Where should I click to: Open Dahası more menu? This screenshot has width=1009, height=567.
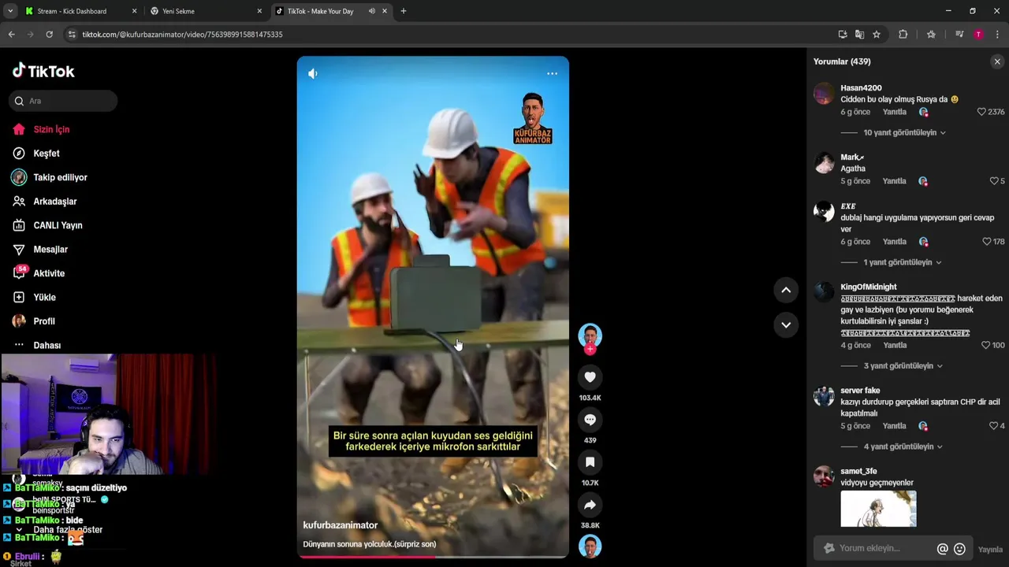pyautogui.click(x=47, y=345)
